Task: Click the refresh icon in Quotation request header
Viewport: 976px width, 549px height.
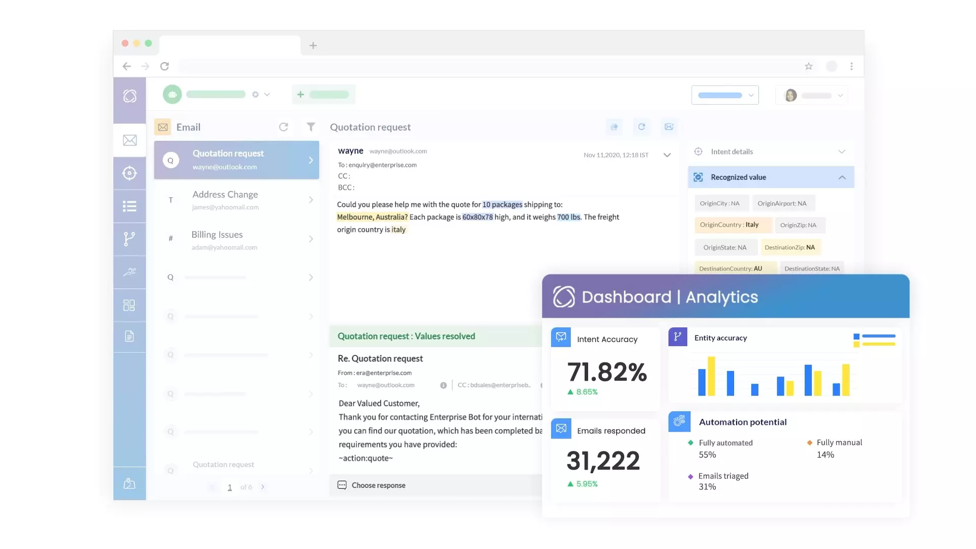Action: [x=642, y=127]
